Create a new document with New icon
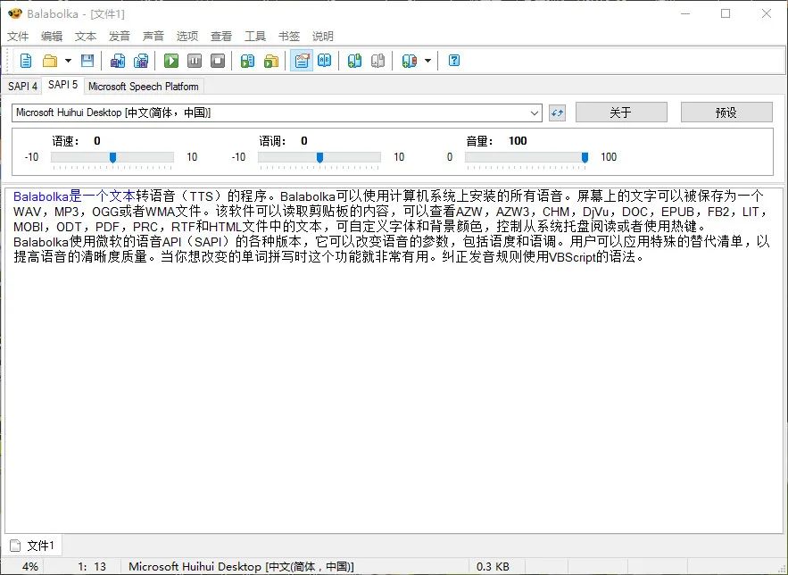The image size is (788, 575). [x=25, y=60]
